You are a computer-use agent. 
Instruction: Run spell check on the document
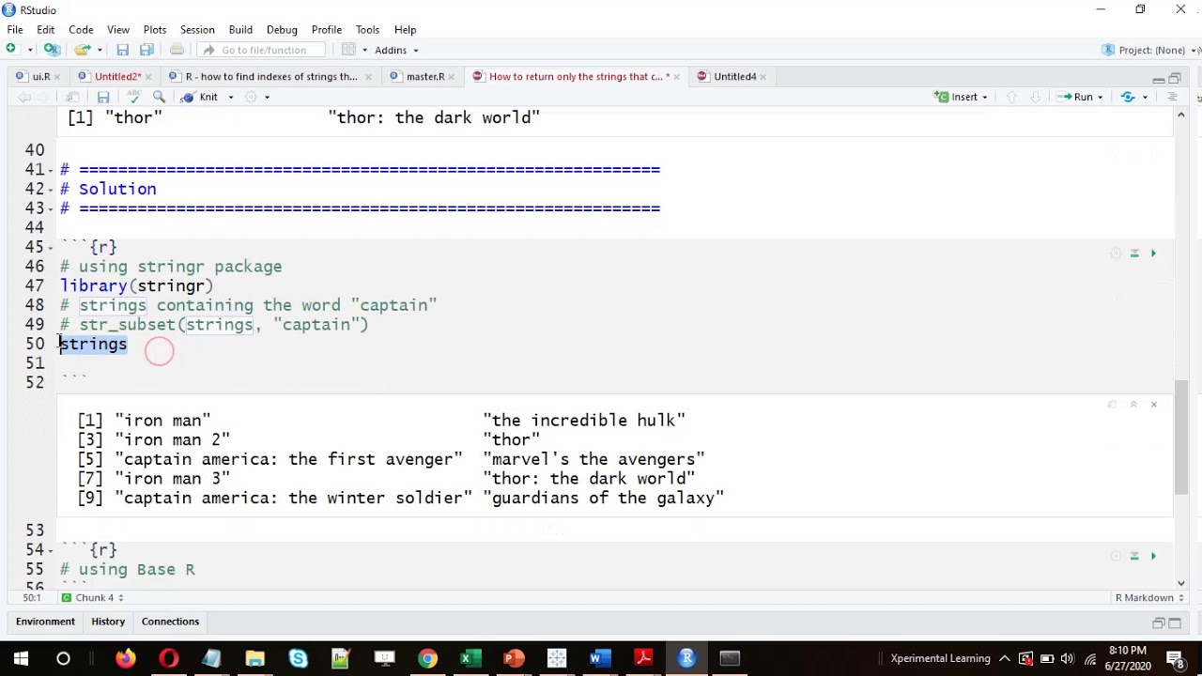134,97
